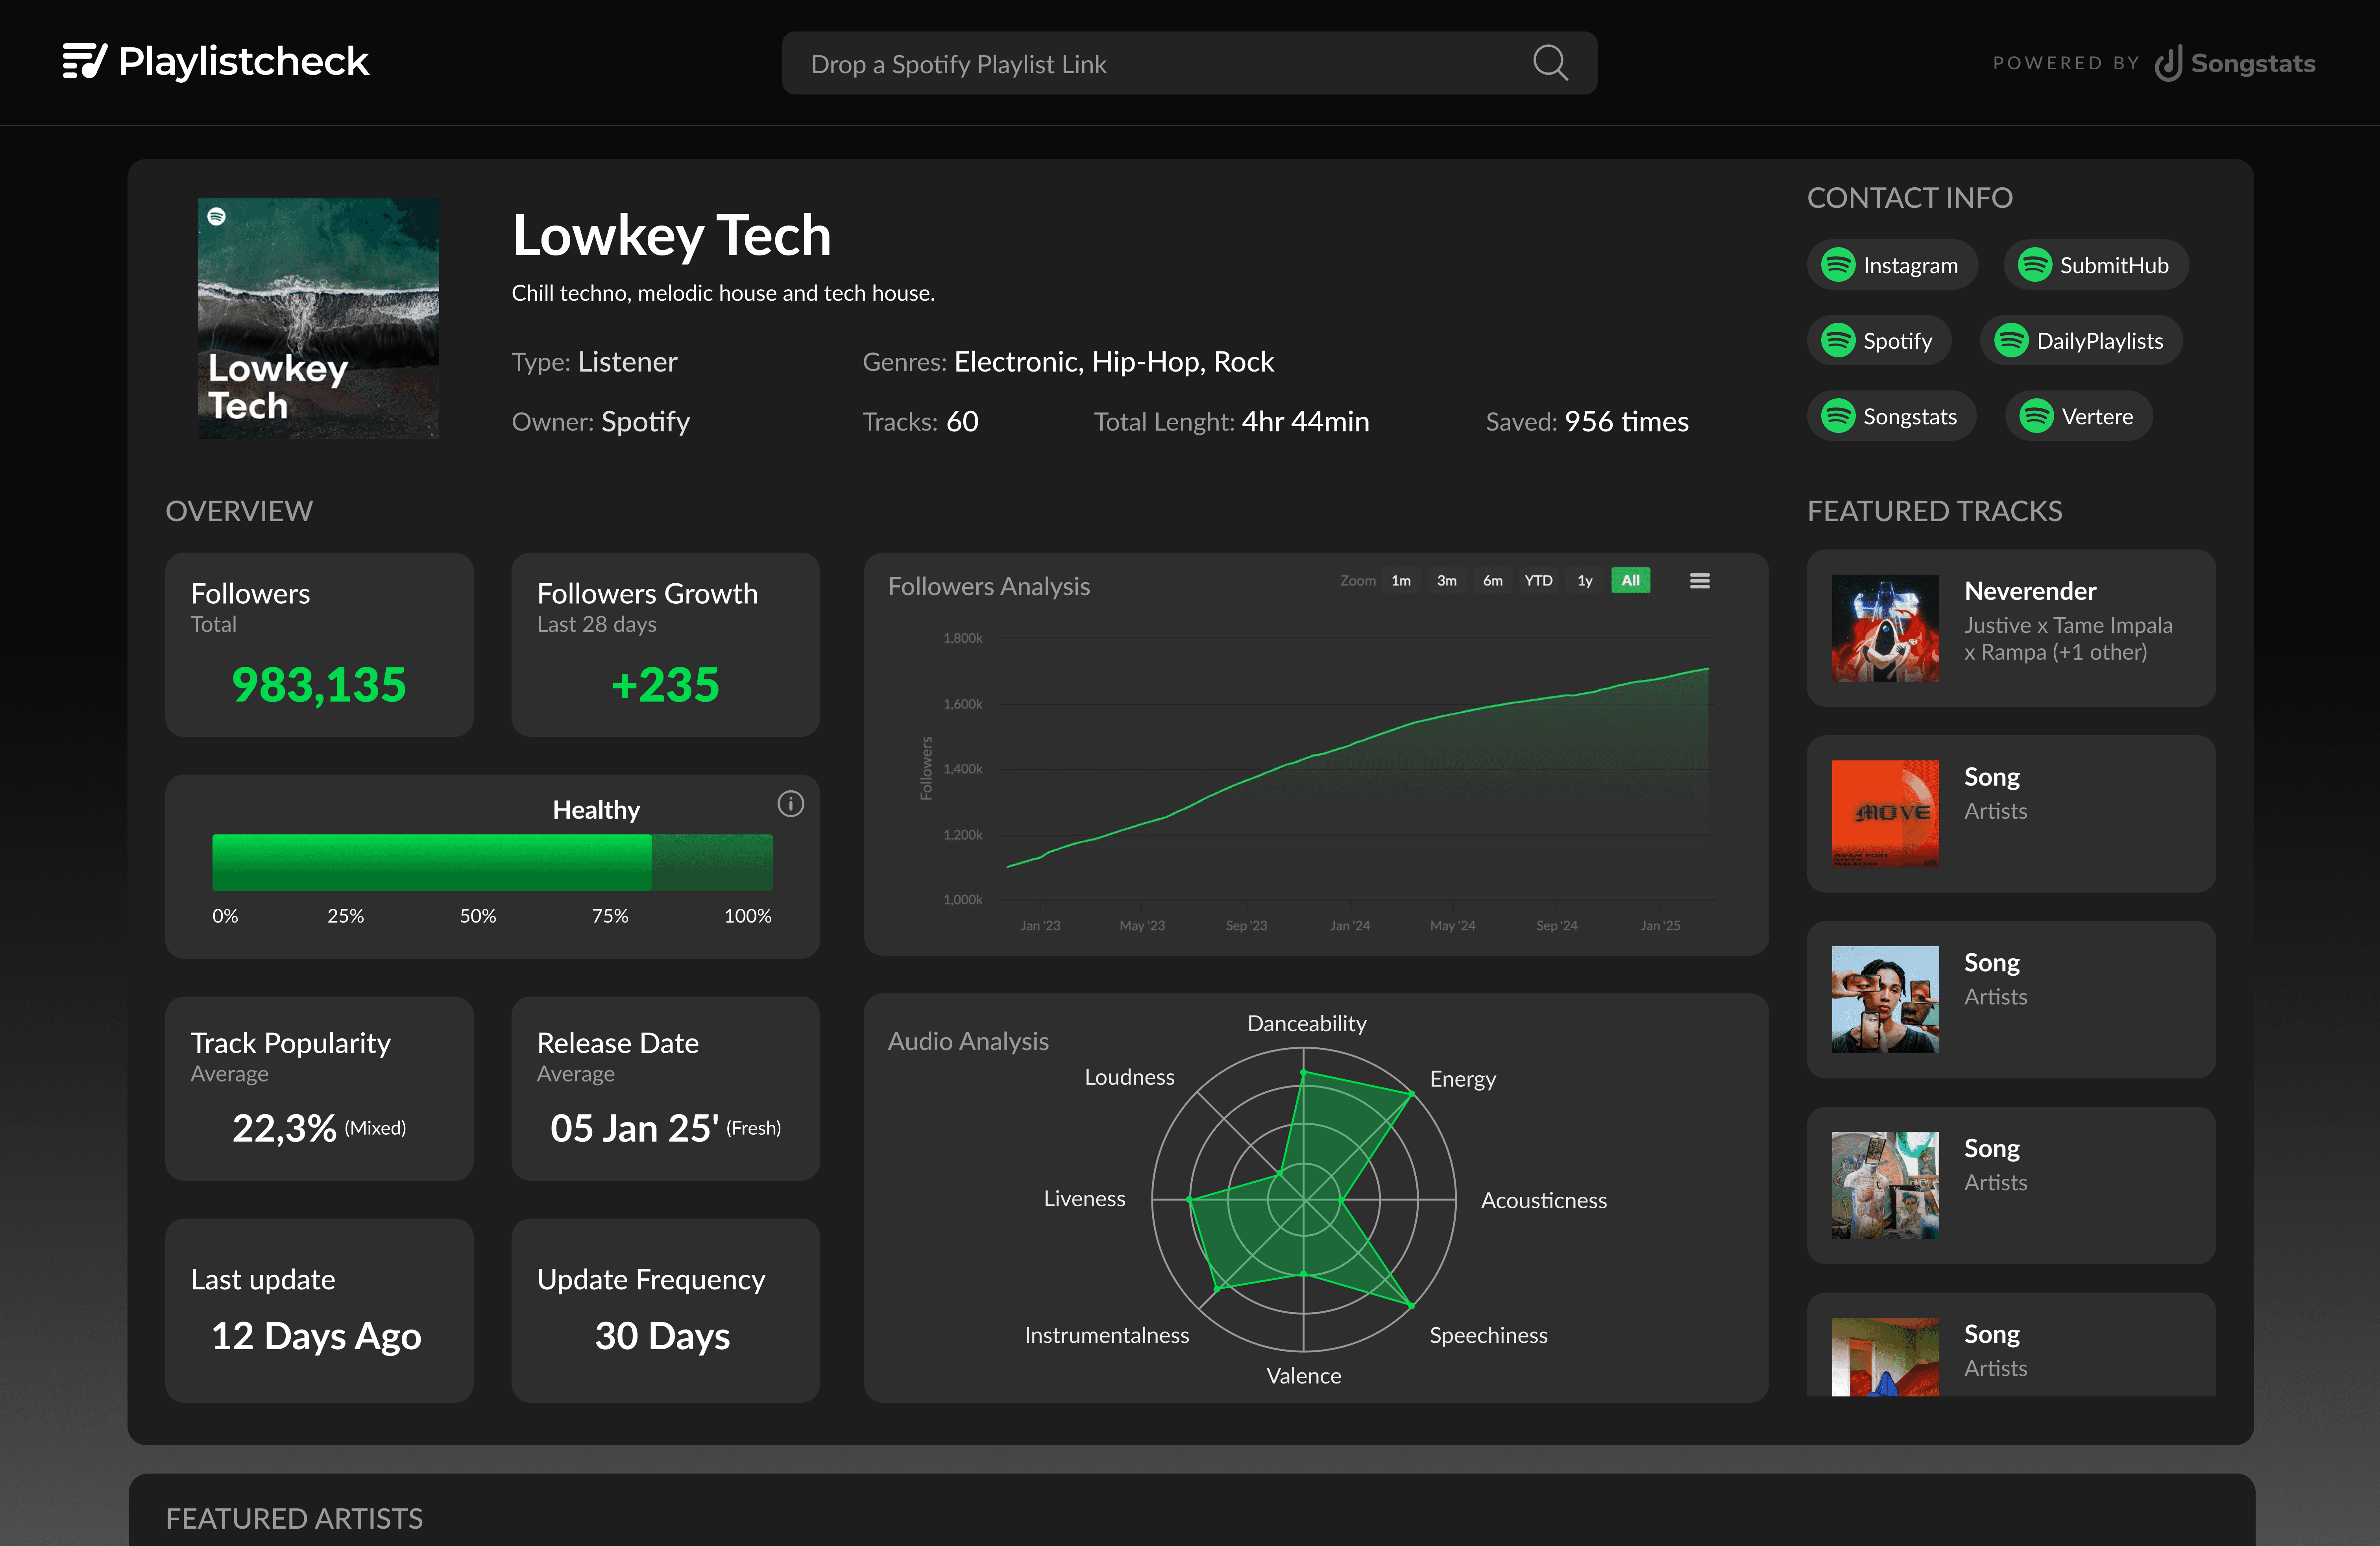2380x1546 pixels.
Task: Click the 12 Days Ago last update
Action: coord(316,1336)
